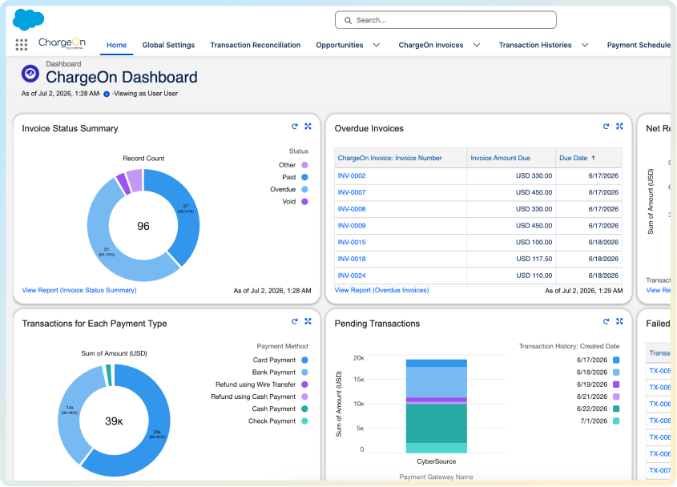Image resolution: width=677 pixels, height=487 pixels.
Task: Click the Bank Payment legend swatch
Action: click(304, 372)
